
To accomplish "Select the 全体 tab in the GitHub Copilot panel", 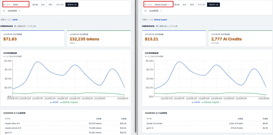I will (x=184, y=5).
